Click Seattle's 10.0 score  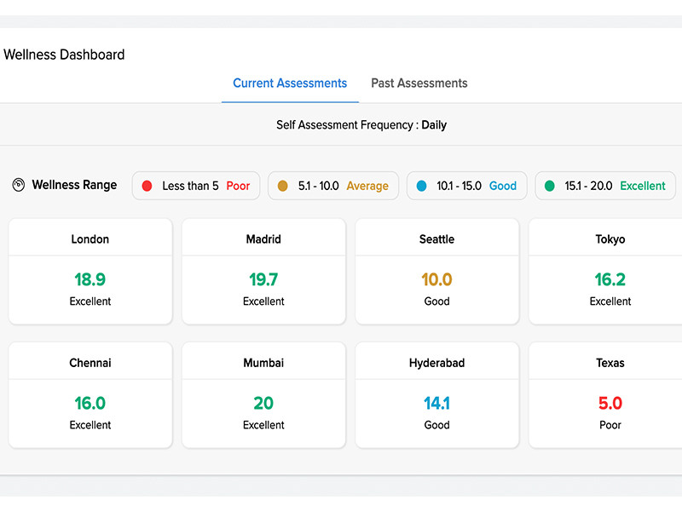click(x=436, y=279)
